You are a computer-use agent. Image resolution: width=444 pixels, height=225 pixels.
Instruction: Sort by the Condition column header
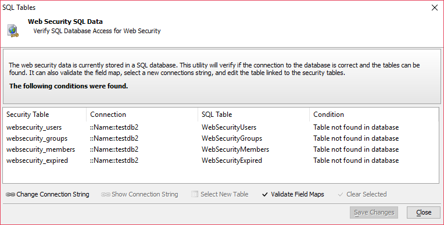coord(374,115)
